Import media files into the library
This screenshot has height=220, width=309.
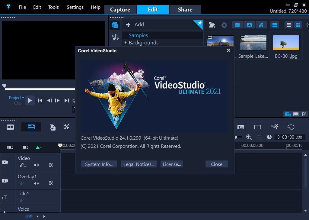[212, 25]
